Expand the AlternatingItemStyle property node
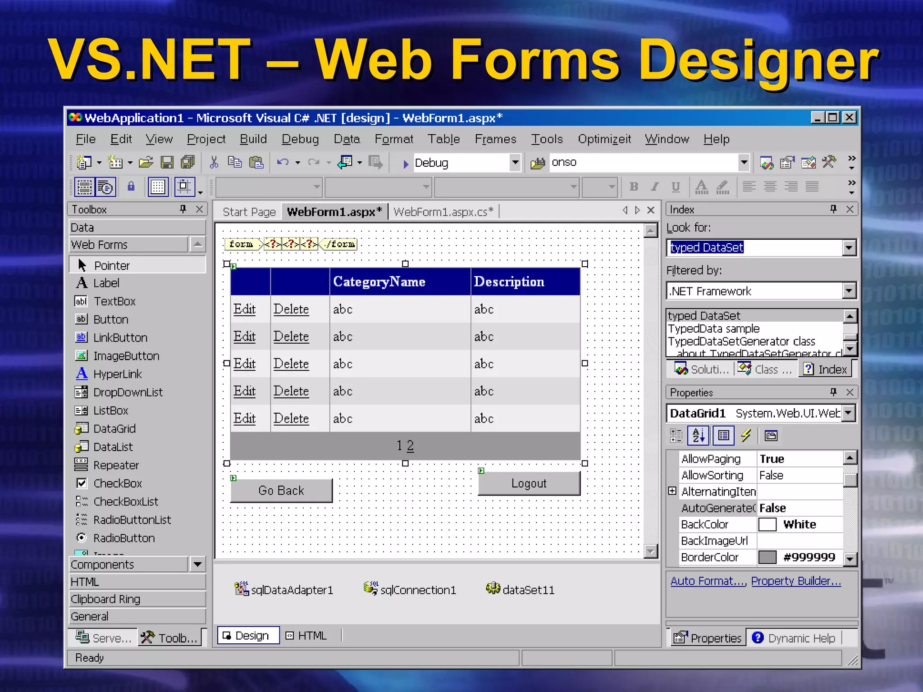This screenshot has width=923, height=692. [x=672, y=491]
